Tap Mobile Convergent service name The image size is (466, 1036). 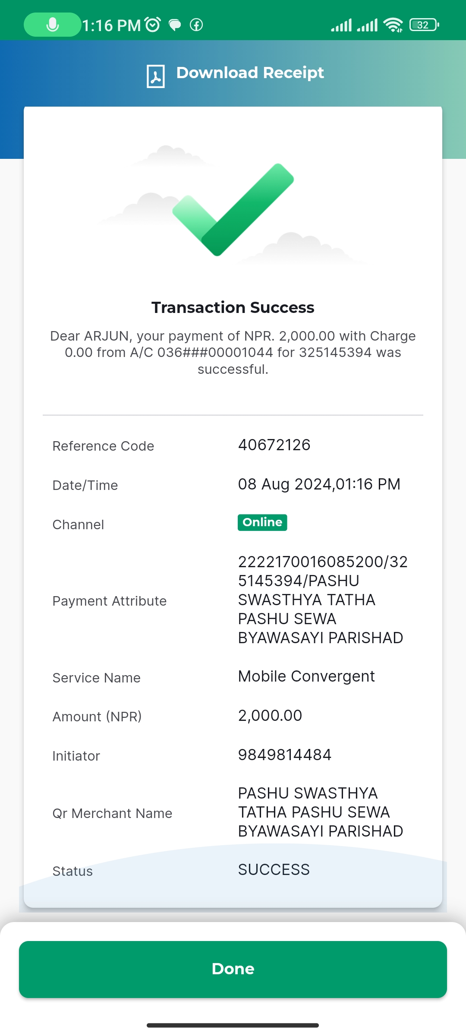[306, 676]
